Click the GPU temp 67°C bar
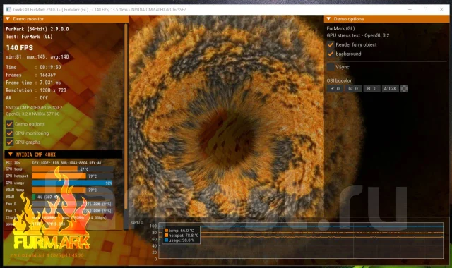452x268 pixels. 72,169
